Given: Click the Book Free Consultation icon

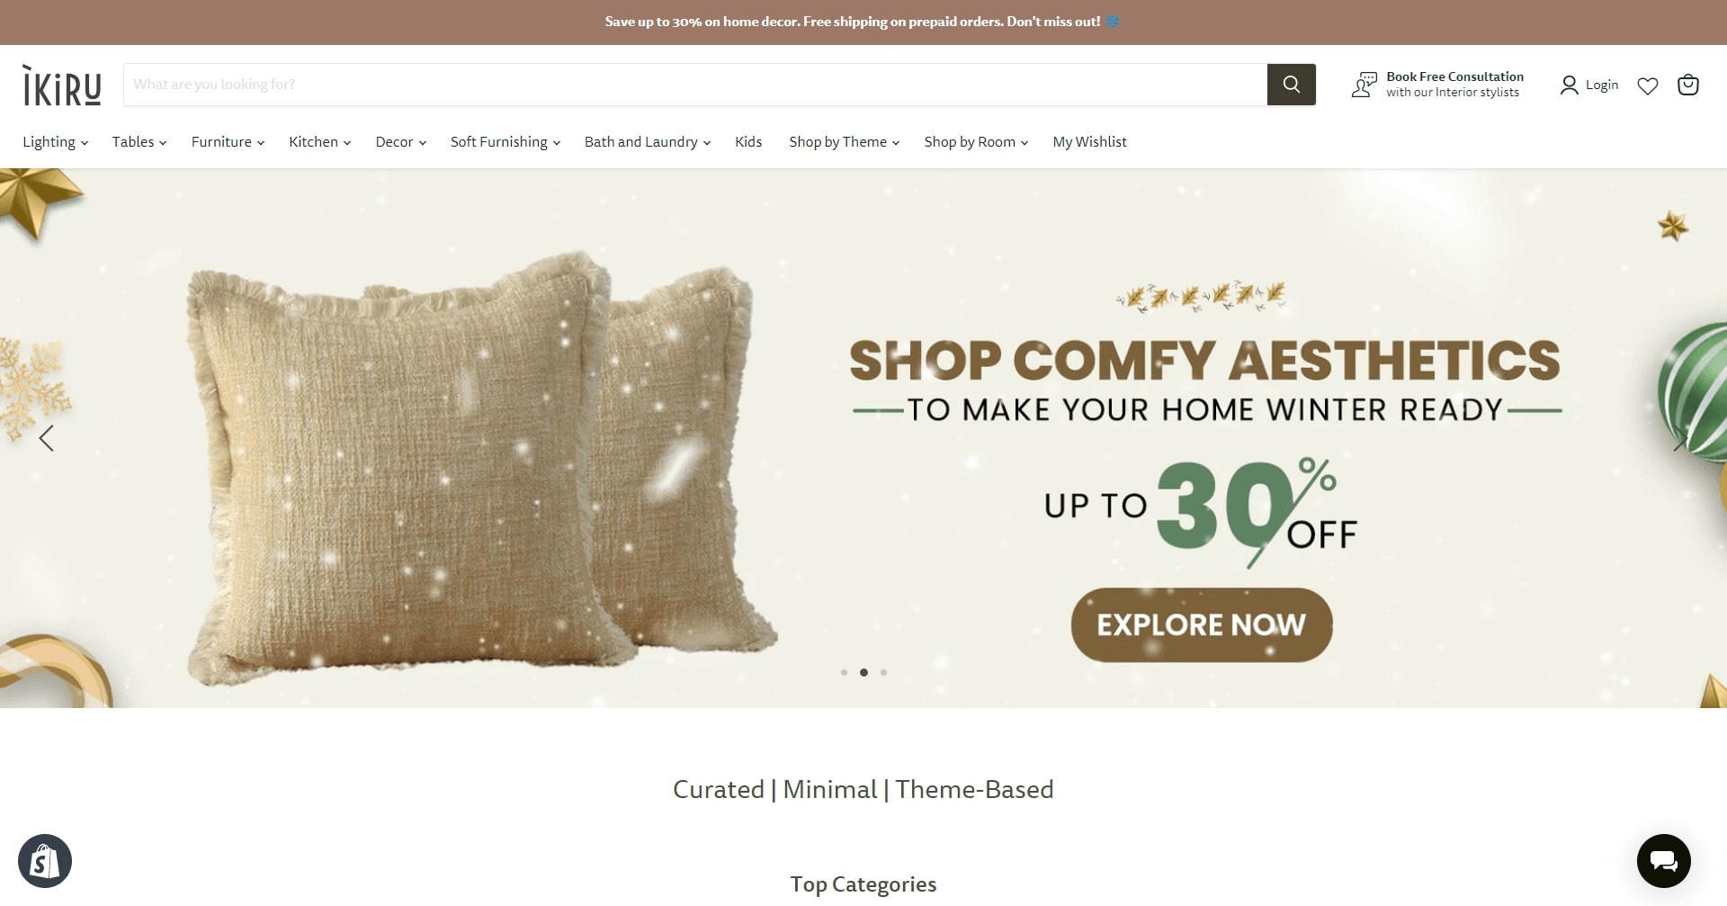Looking at the screenshot, I should coord(1364,85).
